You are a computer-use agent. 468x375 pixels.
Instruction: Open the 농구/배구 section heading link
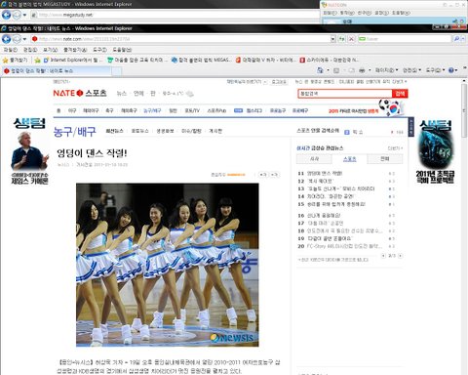(75, 131)
